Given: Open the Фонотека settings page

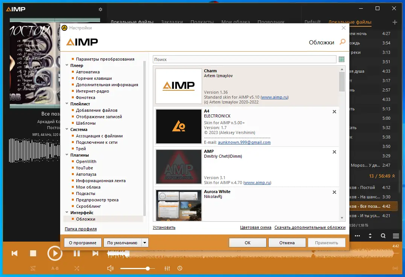Looking at the screenshot, I should [85, 97].
